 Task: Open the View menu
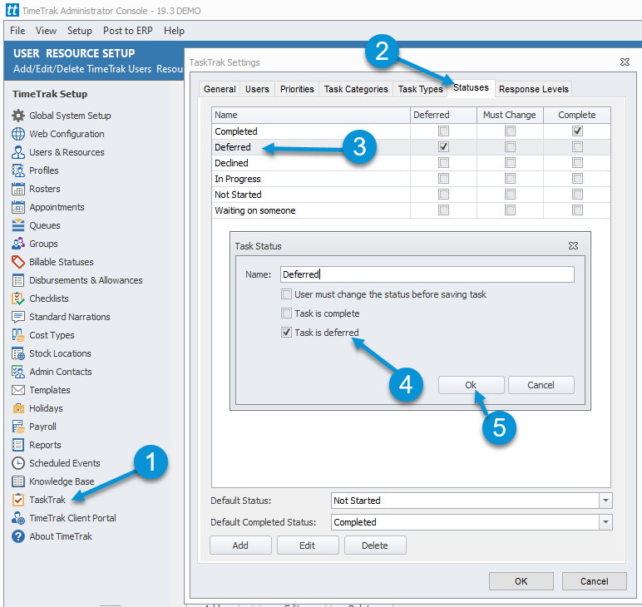click(x=46, y=31)
